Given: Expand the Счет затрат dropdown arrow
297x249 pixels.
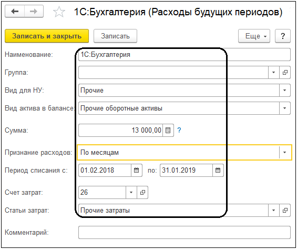Looking at the screenshot, I should point(131,193).
